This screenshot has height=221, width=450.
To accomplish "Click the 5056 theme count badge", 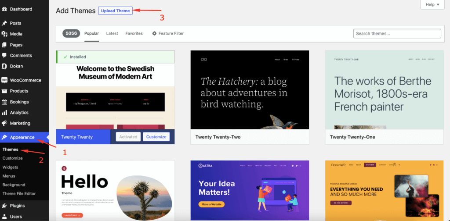I will pos(71,33).
